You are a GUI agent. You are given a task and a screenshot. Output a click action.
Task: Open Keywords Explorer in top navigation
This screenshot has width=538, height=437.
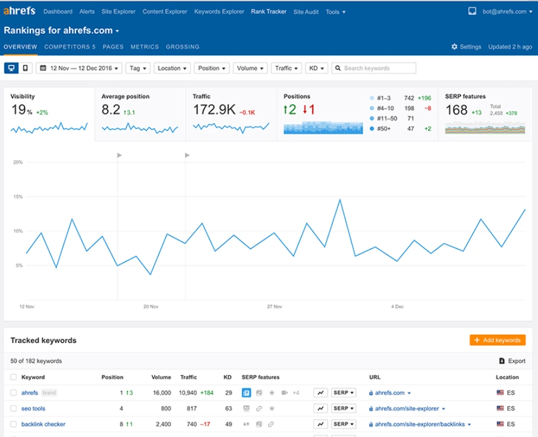(219, 11)
